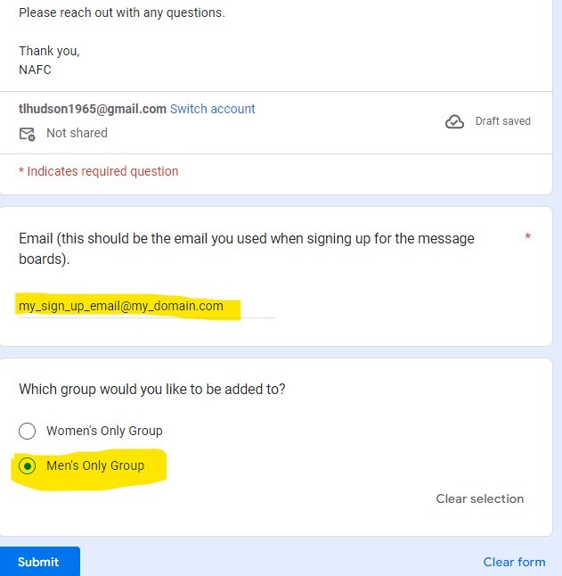Click the Not shared email icon
The height and width of the screenshot is (576, 562).
[27, 134]
